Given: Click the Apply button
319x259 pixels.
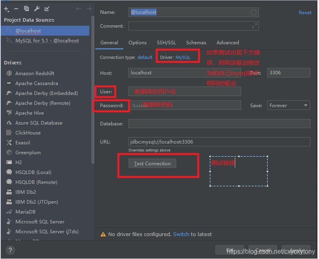Looking at the screenshot, I should (296, 250).
